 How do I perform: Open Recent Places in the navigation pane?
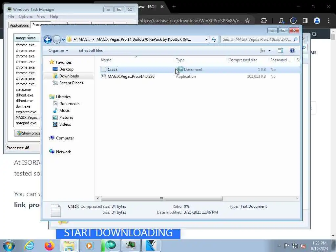(x=71, y=83)
